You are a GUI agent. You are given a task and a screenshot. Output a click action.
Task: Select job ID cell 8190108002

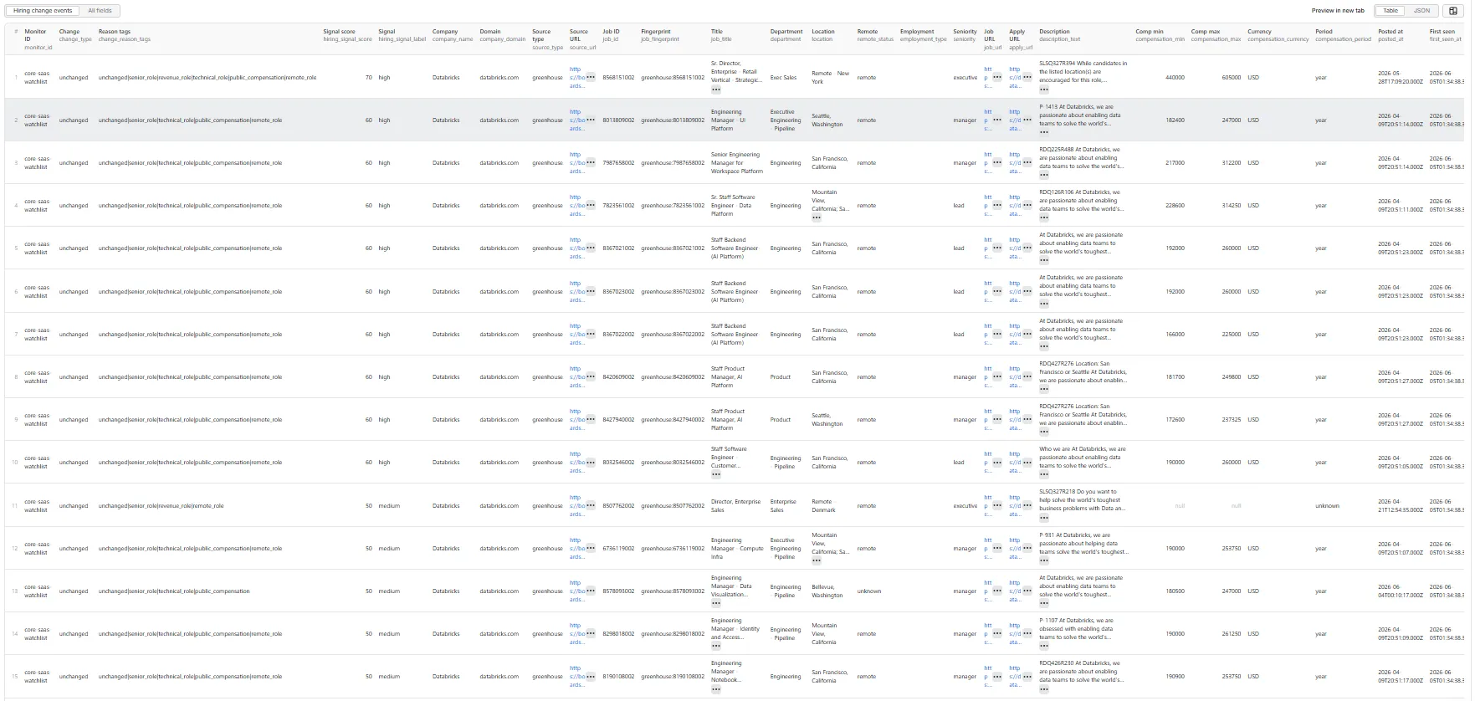click(618, 676)
